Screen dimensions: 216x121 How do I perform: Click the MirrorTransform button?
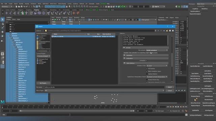tap(195, 103)
